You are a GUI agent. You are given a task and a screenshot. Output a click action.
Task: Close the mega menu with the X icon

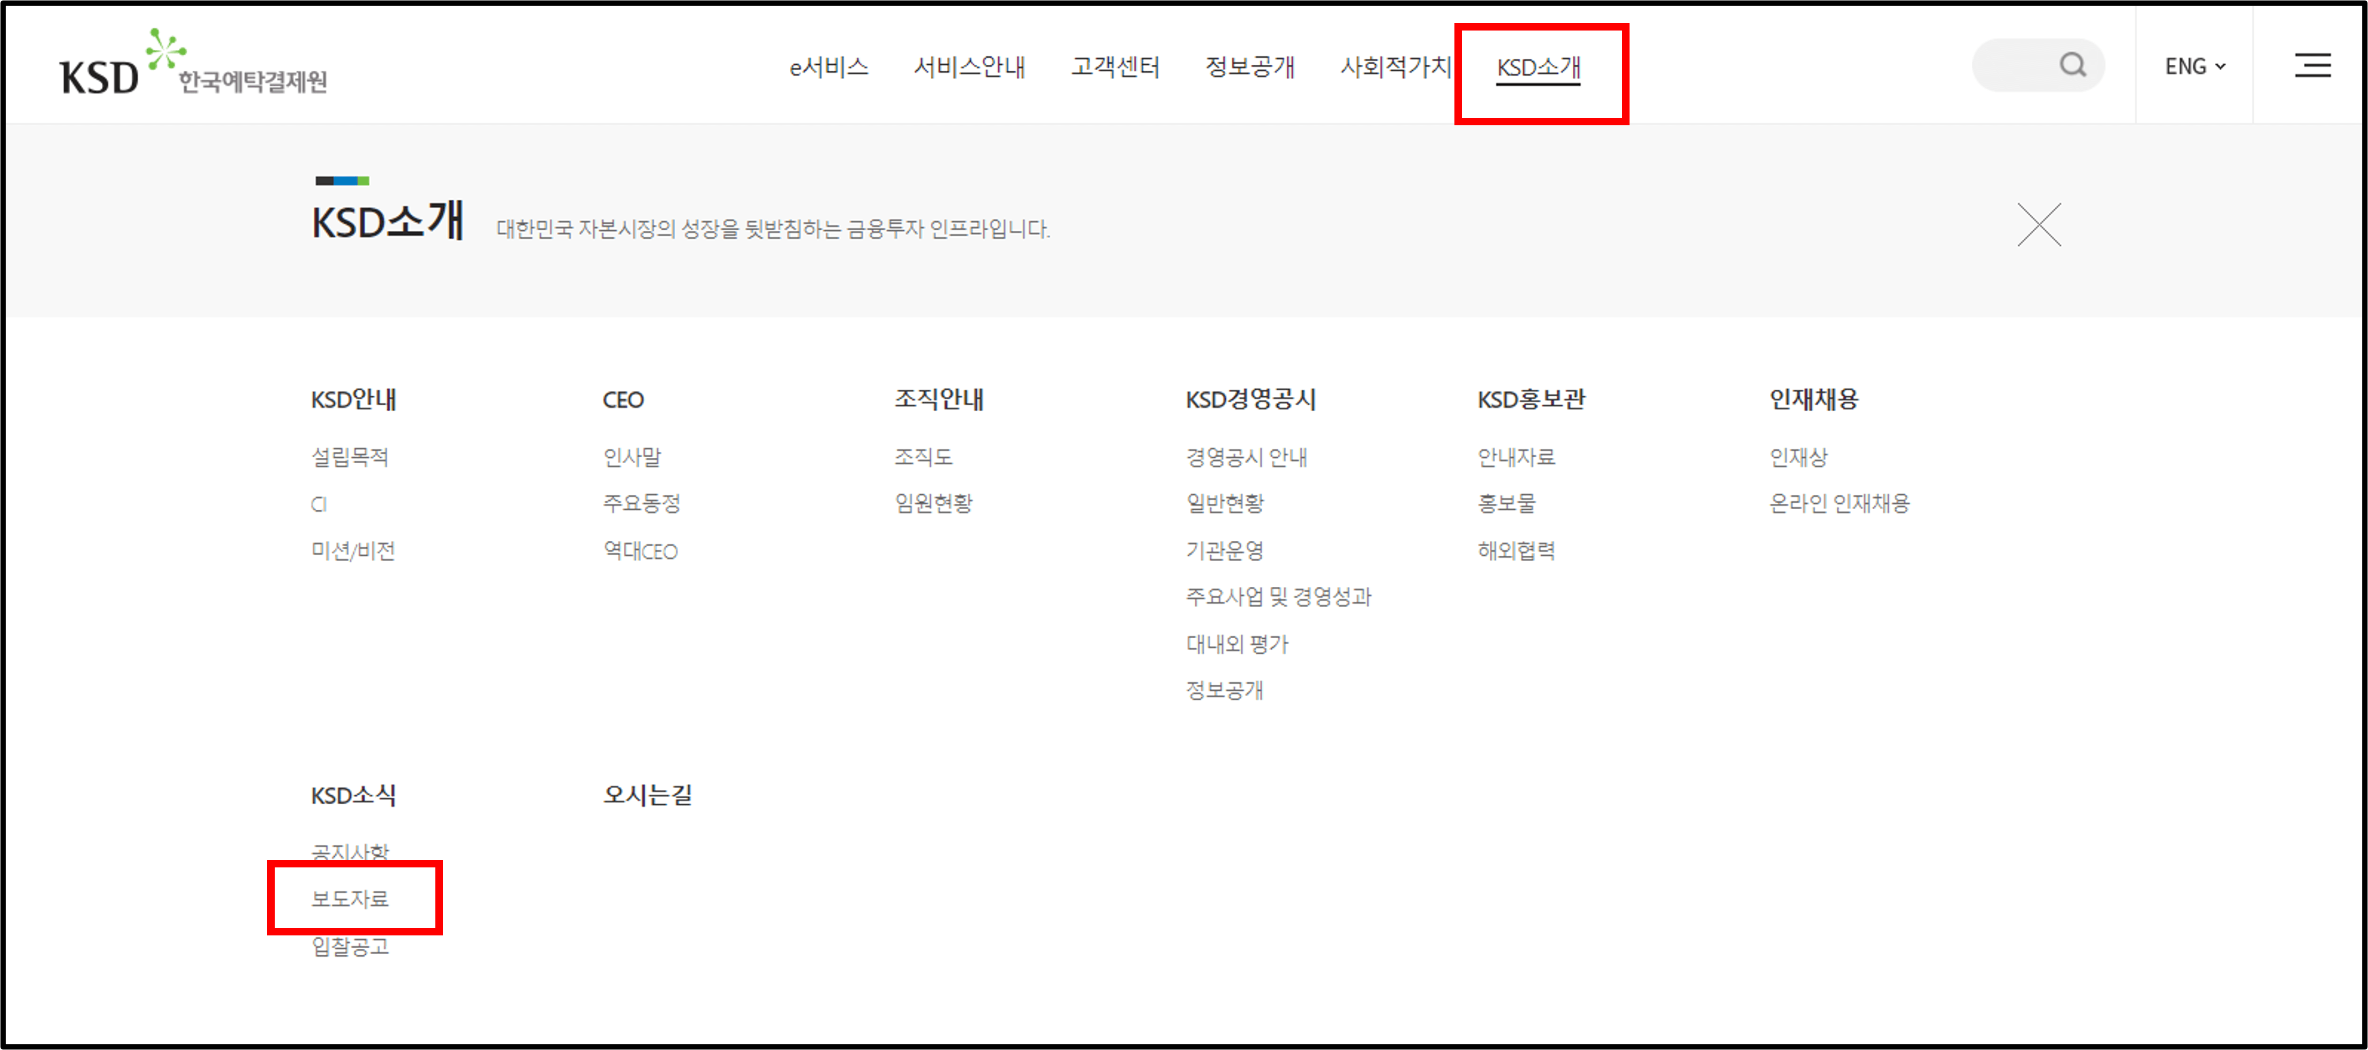pos(2039,223)
